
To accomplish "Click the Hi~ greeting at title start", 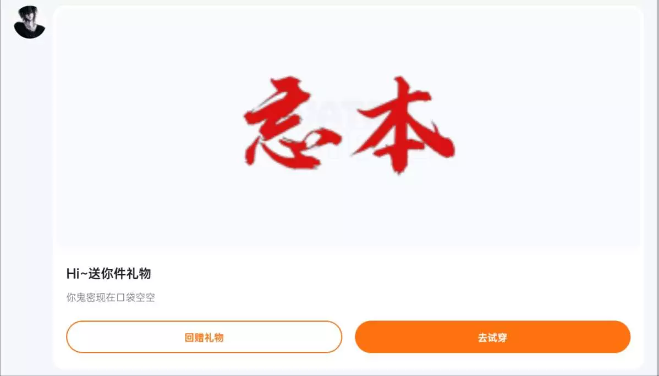I will tap(77, 274).
